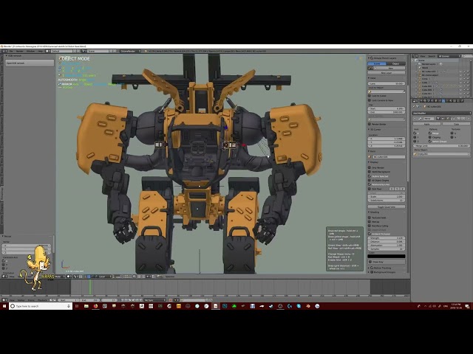473x354 pixels.
Task: Open Windows Start menu
Action: (4, 306)
